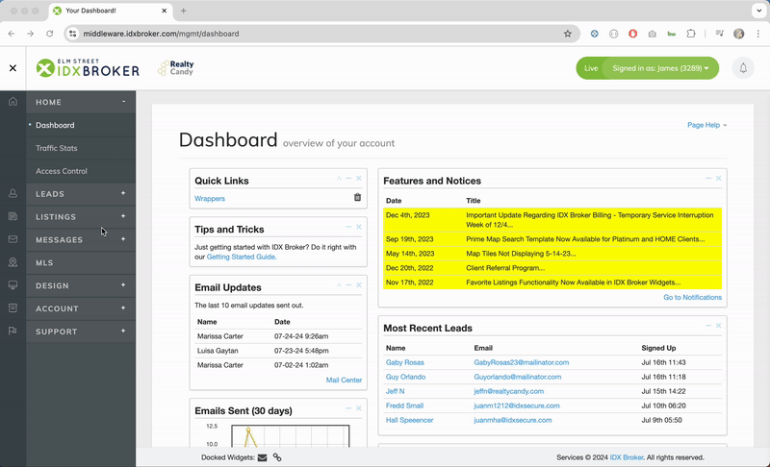Select the Luisa Gaytan email update row
The image size is (770, 467).
[x=278, y=351]
